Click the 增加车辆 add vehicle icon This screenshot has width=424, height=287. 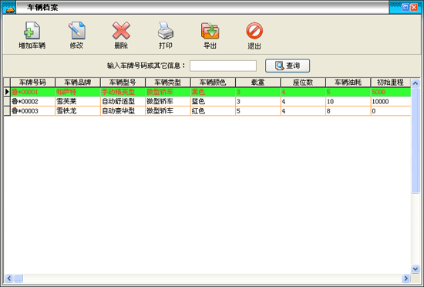pos(32,31)
